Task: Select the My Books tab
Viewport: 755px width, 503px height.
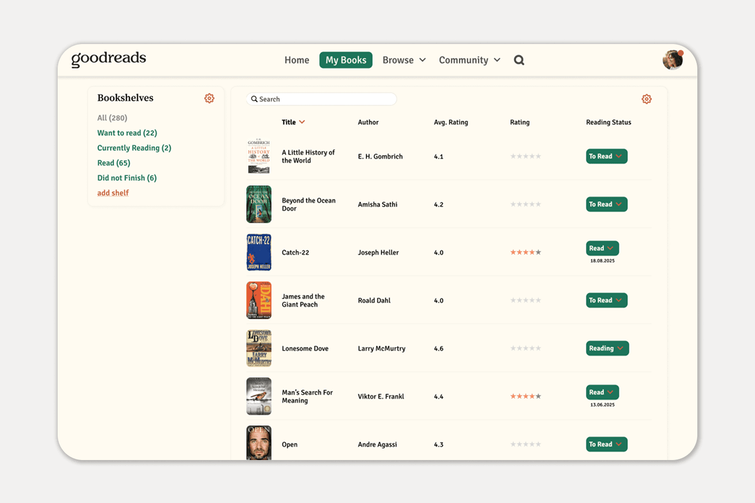Action: pyautogui.click(x=346, y=60)
